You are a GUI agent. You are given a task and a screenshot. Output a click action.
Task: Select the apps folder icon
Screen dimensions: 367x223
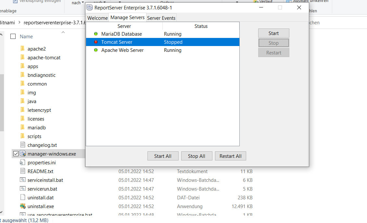pos(22,66)
